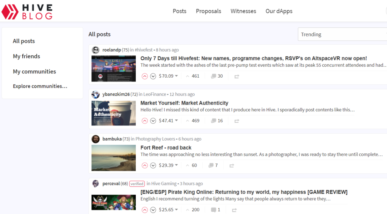
Task: Reblog the Market Authenticity post
Action: [237, 121]
